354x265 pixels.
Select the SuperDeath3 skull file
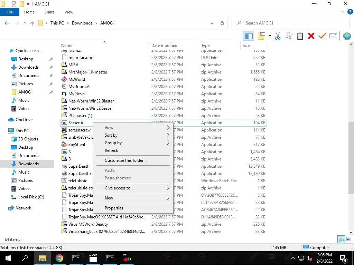point(77,174)
